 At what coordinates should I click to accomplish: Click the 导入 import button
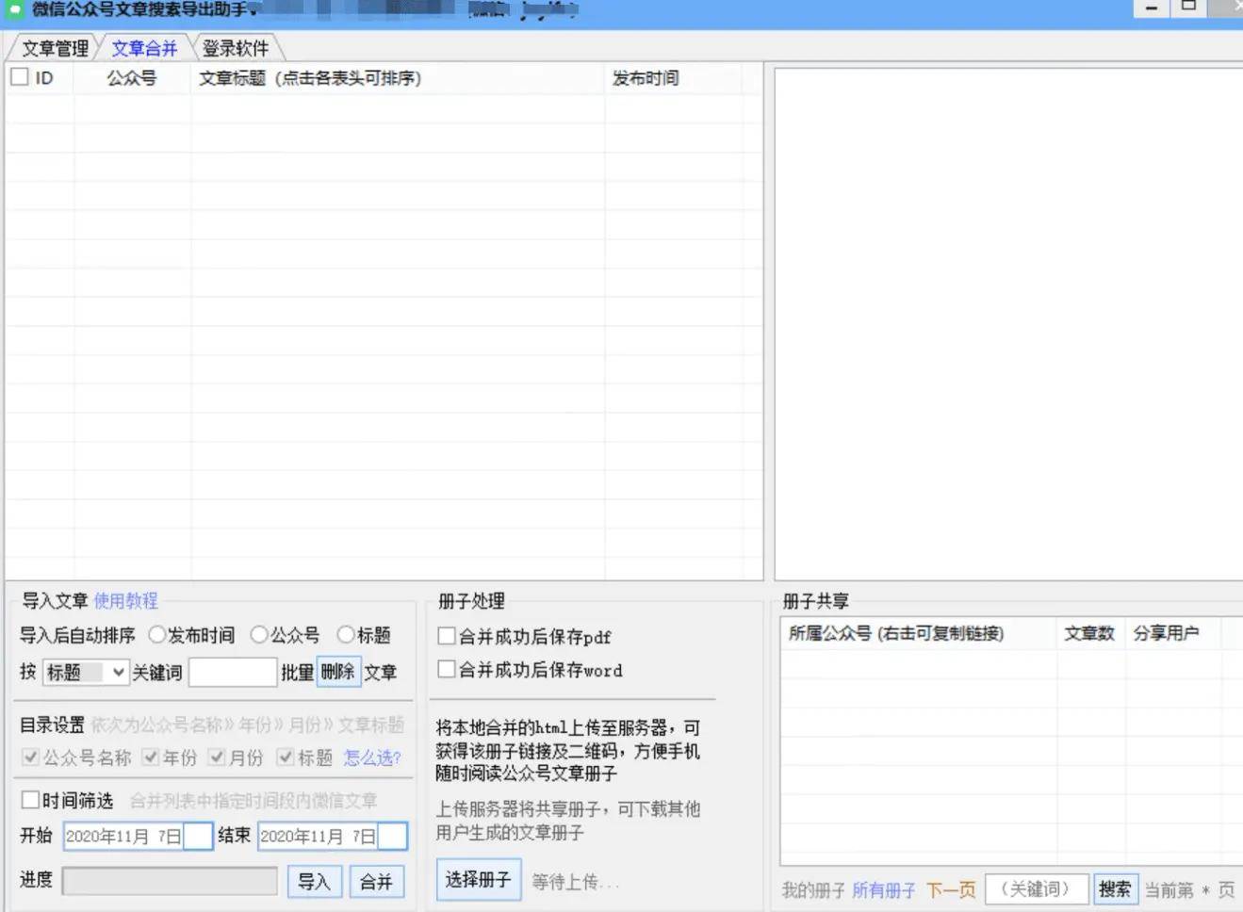(314, 882)
